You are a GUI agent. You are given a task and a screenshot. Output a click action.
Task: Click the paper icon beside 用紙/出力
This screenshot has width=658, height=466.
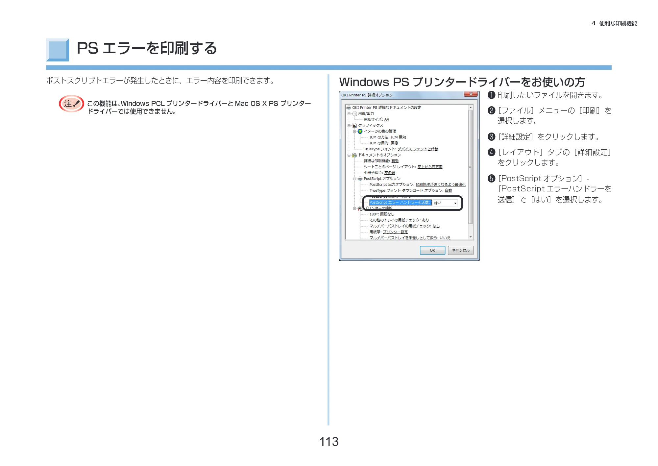[354, 113]
